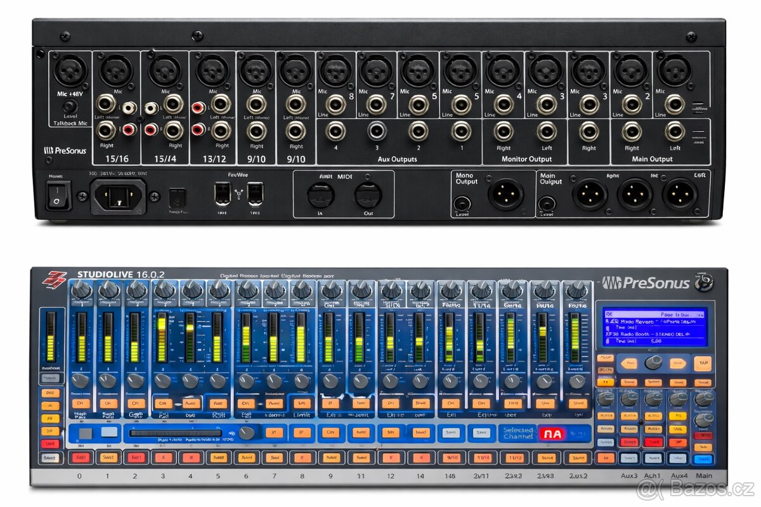The width and height of the screenshot is (761, 507).
Task: Click the Mono Output XLR connector
Action: (505, 194)
